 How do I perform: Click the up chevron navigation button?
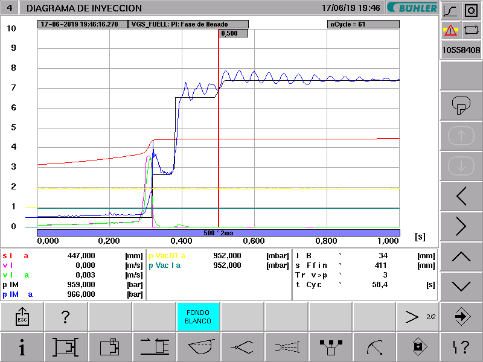click(x=461, y=256)
